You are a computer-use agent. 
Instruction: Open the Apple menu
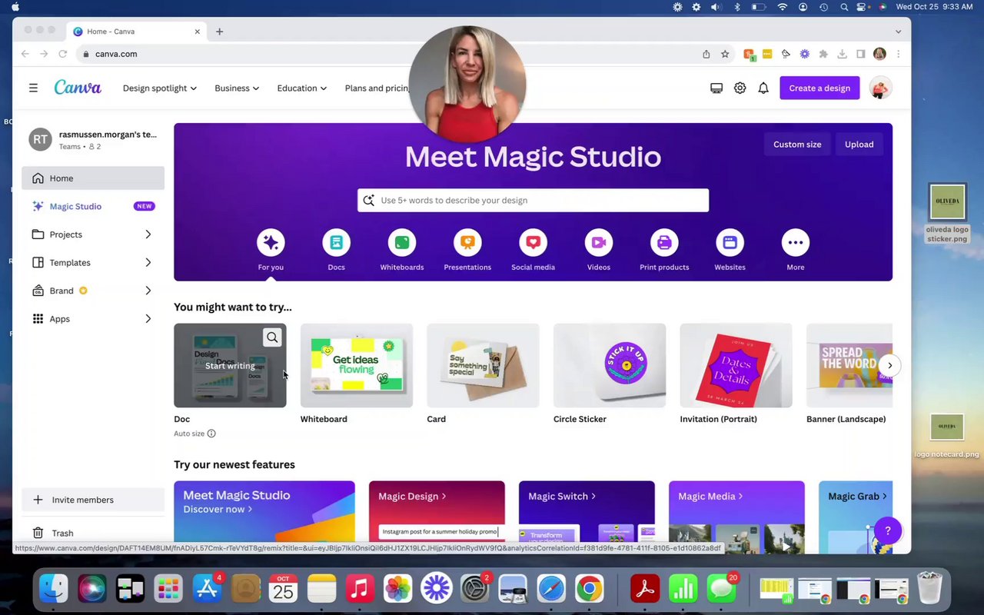(x=15, y=7)
